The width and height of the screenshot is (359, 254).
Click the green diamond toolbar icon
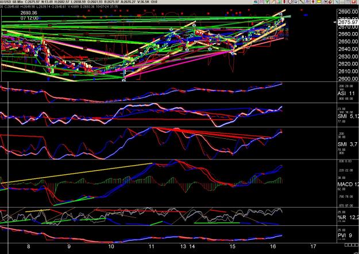point(267,2)
